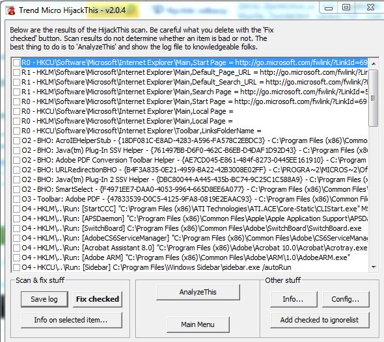Close the HijackThis window

tap(370, 8)
